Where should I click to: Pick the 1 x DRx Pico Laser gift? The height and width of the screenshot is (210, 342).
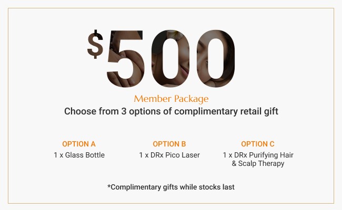(169, 155)
